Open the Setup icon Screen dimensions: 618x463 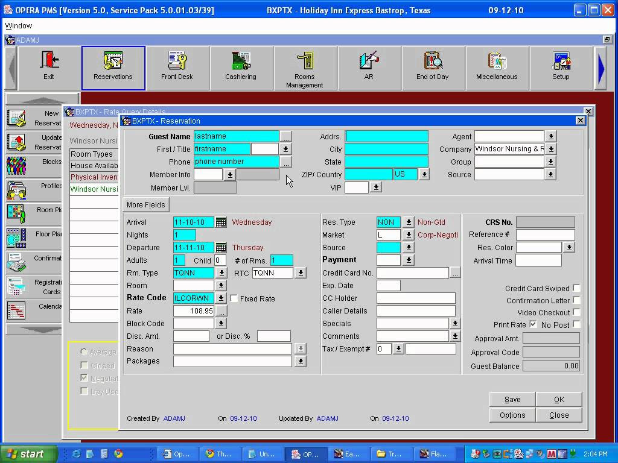(561, 68)
